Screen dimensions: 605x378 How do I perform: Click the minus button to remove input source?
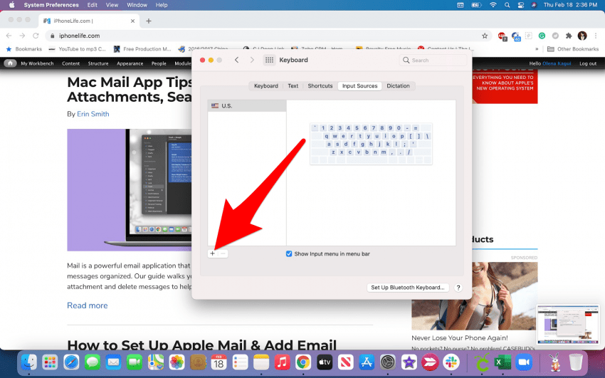pyautogui.click(x=223, y=254)
